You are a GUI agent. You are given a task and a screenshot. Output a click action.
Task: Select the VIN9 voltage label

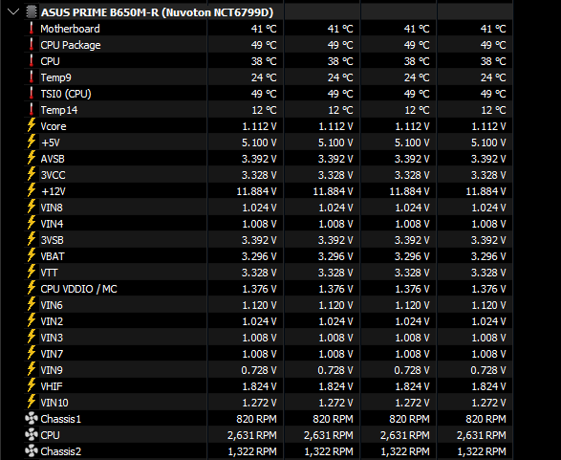click(x=52, y=370)
